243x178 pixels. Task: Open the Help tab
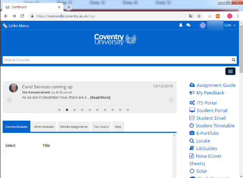coord(118,127)
